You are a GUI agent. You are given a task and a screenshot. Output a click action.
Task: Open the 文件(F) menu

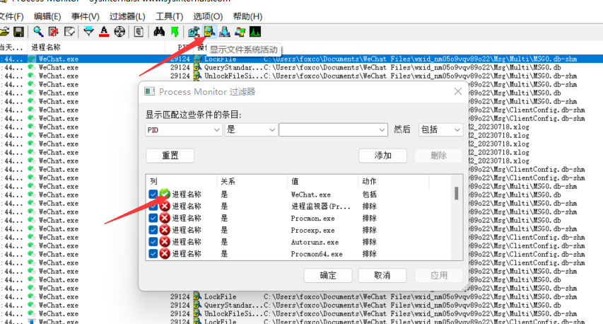coord(11,16)
